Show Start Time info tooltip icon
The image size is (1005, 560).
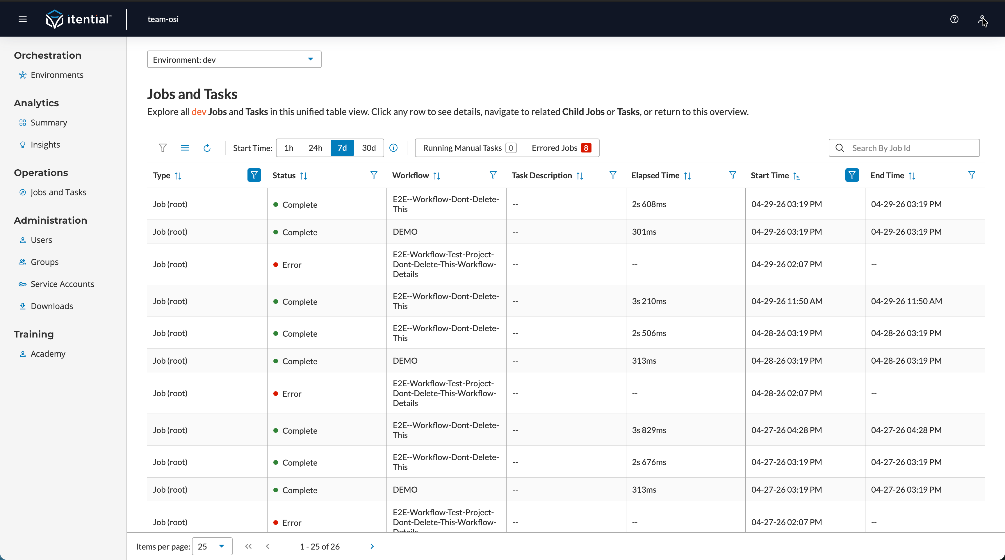[394, 148]
